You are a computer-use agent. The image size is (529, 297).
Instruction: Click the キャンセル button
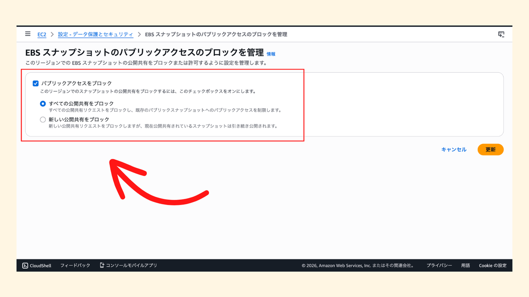tap(454, 150)
